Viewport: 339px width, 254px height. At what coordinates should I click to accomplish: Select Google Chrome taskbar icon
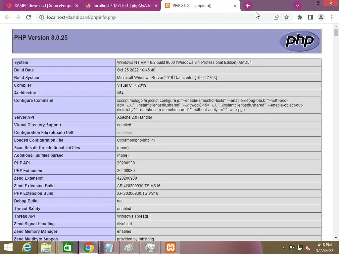point(88,247)
